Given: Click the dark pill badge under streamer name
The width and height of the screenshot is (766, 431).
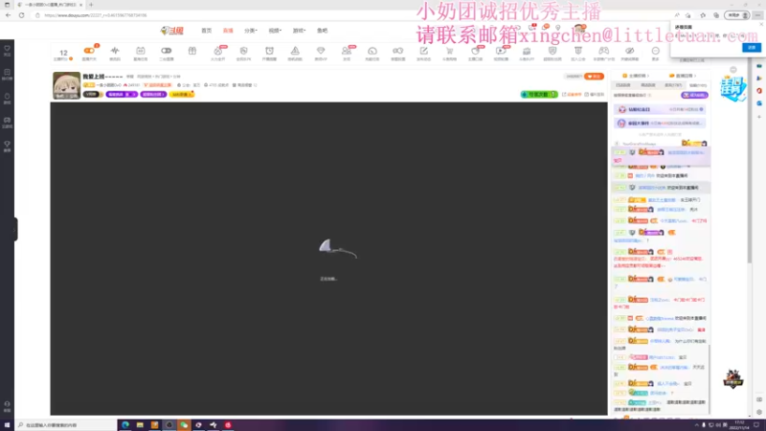Looking at the screenshot, I should point(92,94).
